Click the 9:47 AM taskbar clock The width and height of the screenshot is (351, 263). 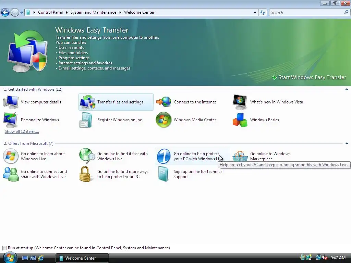coord(338,258)
